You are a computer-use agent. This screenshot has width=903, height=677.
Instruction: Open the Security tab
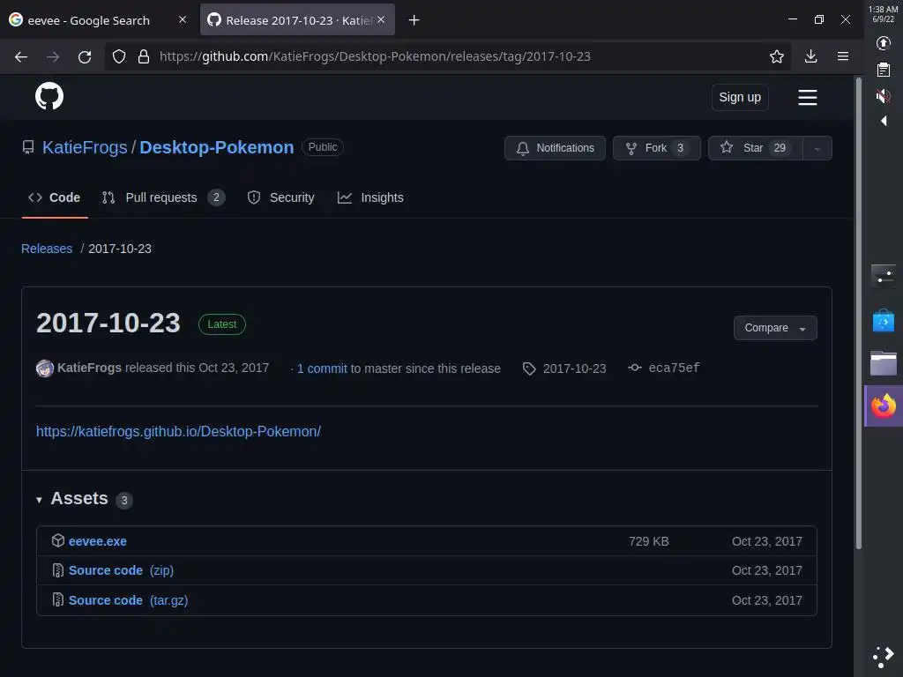point(281,197)
